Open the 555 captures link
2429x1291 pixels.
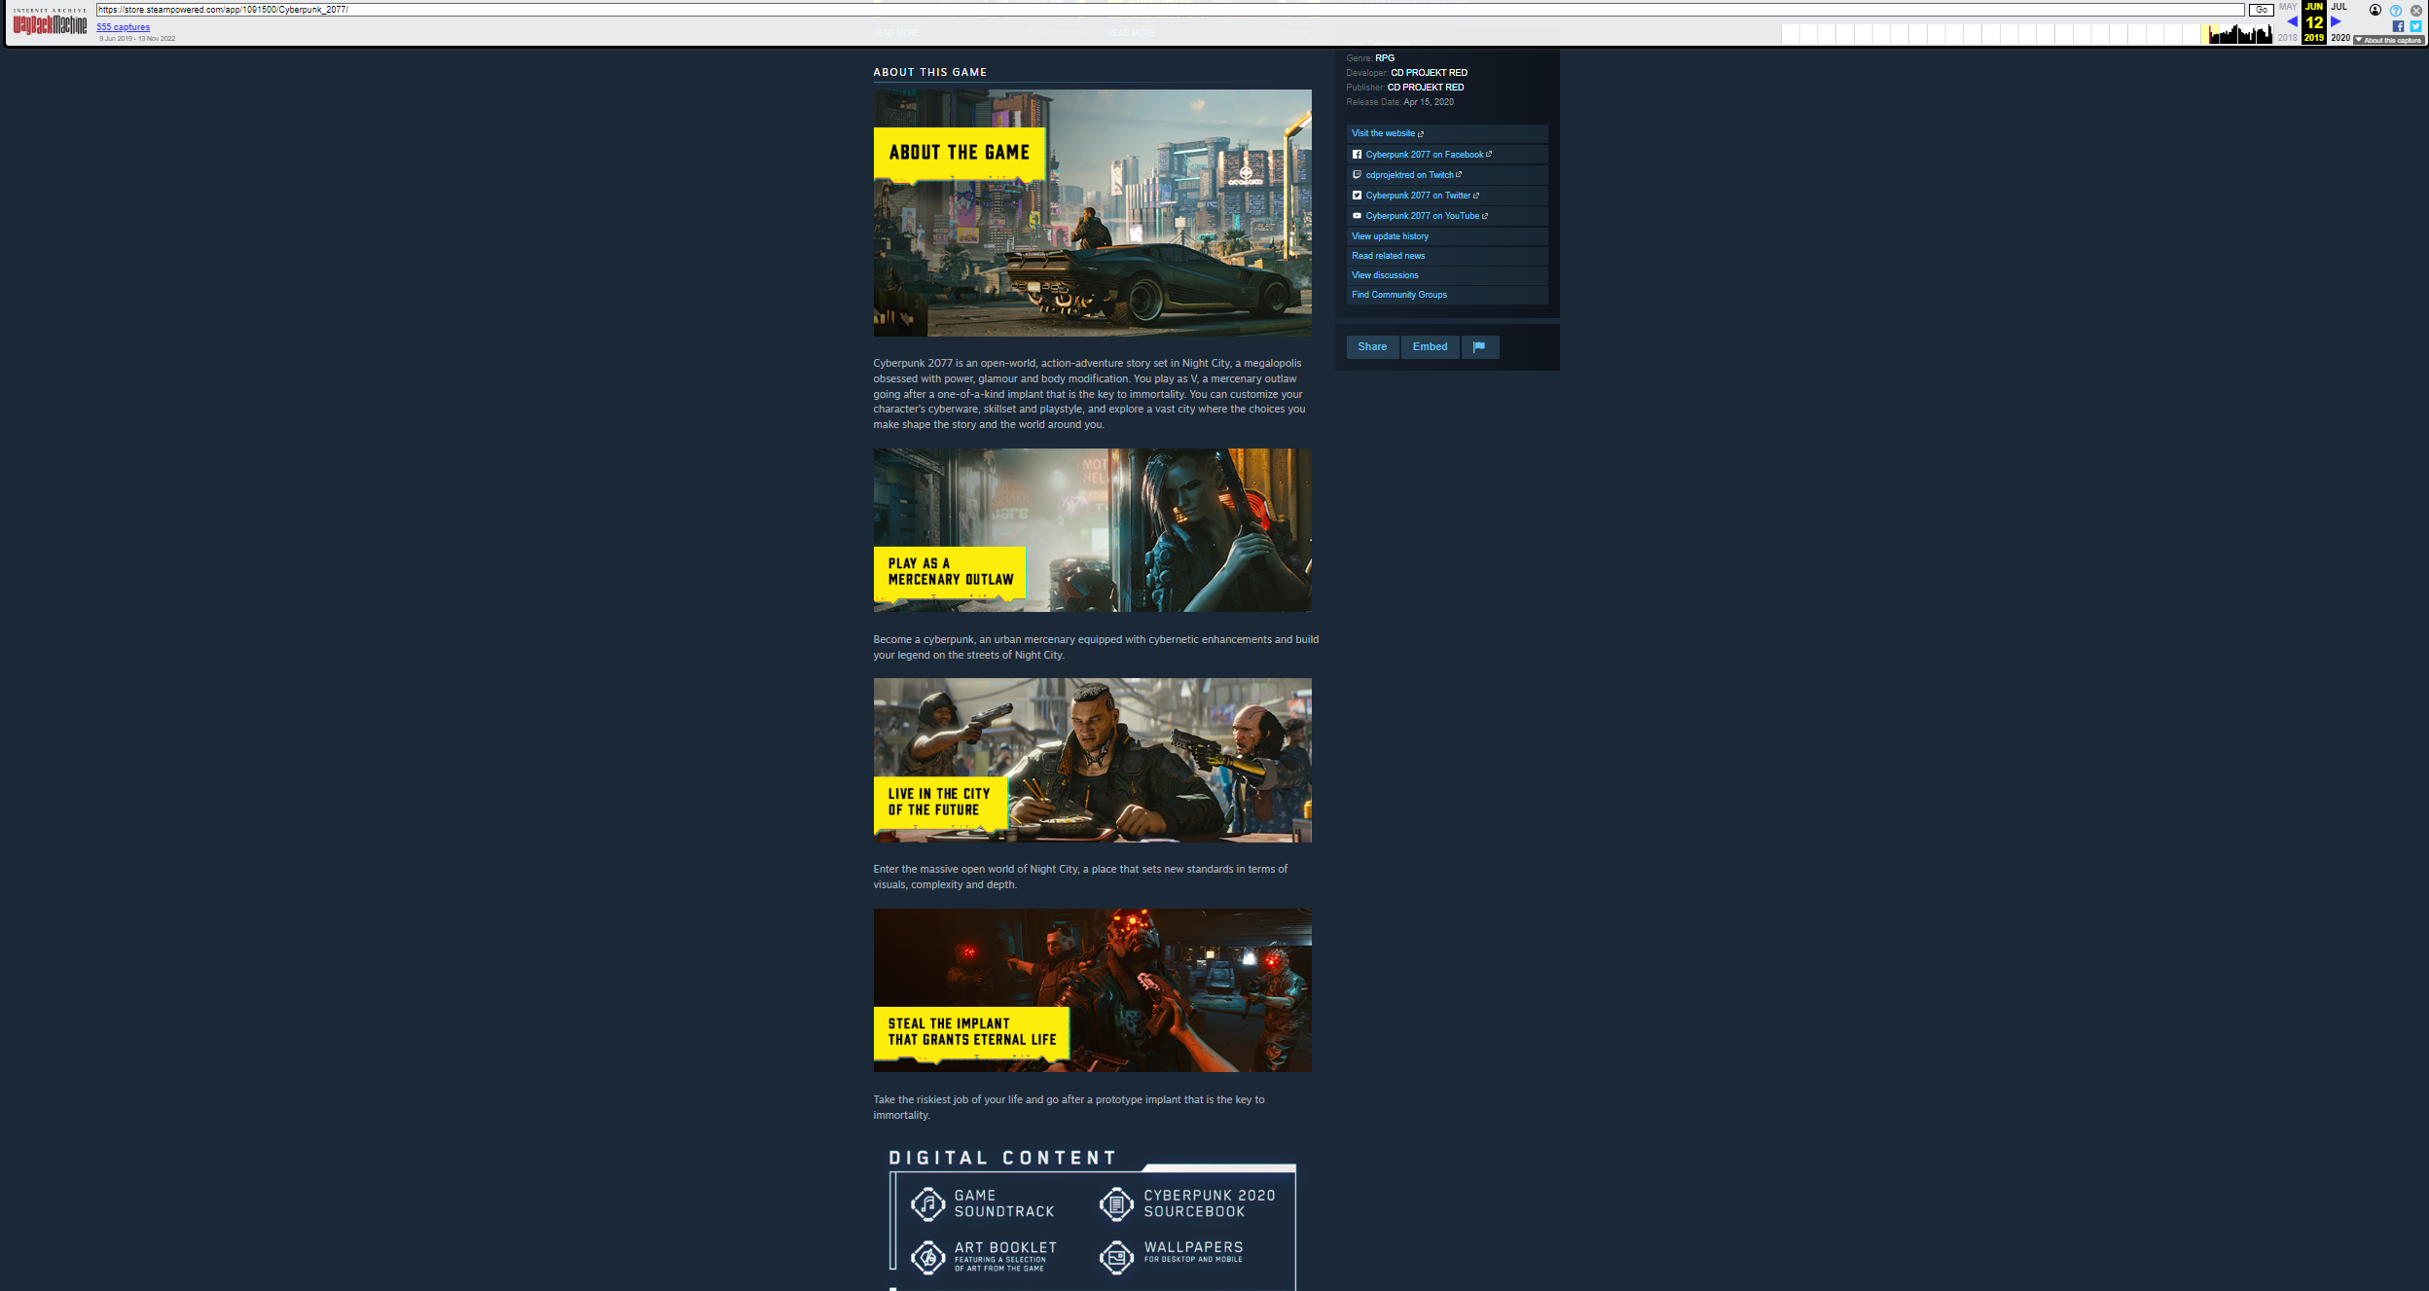(124, 27)
